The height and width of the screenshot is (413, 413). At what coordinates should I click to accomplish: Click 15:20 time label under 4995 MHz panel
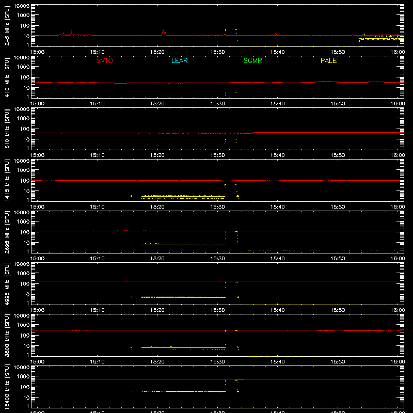tap(157, 310)
